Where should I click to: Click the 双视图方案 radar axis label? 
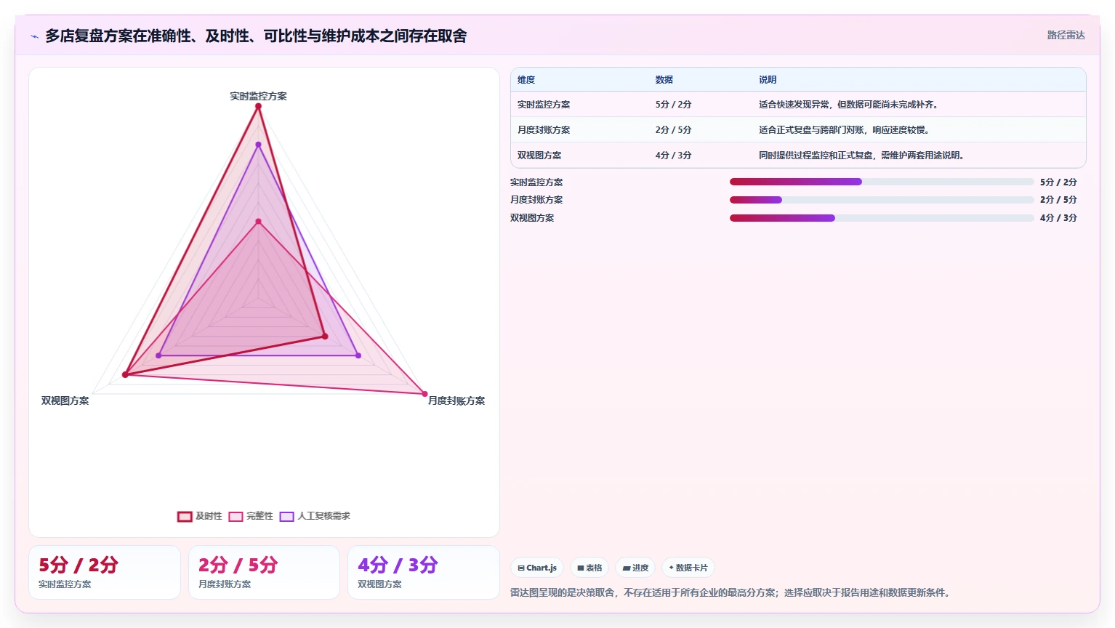tap(65, 400)
